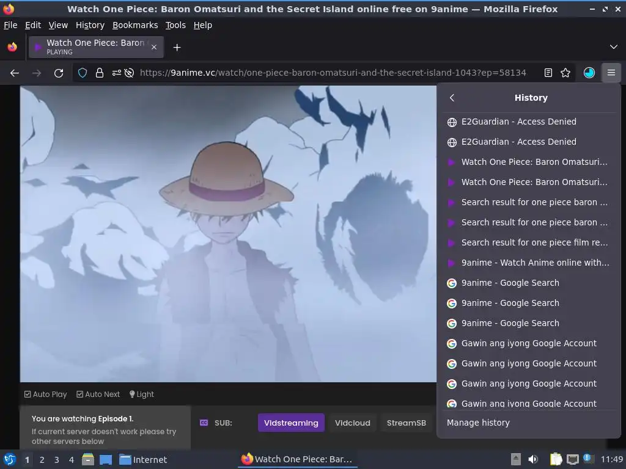The height and width of the screenshot is (469, 626).
Task: Switch to workspace 3 on the taskbar
Action: [57, 460]
